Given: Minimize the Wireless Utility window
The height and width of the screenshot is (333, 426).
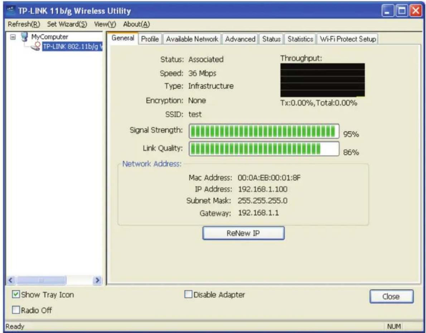Looking at the screenshot, I should coord(388,11).
